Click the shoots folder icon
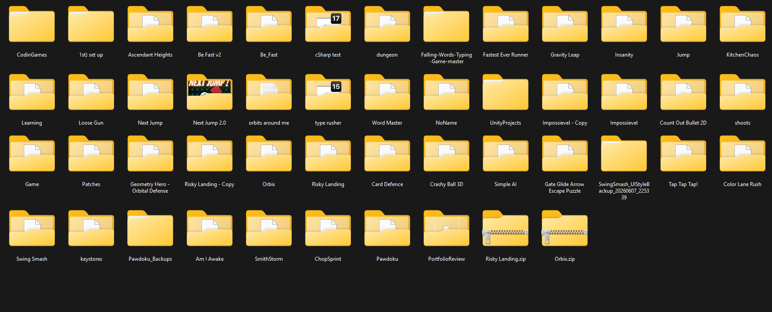 [x=742, y=92]
